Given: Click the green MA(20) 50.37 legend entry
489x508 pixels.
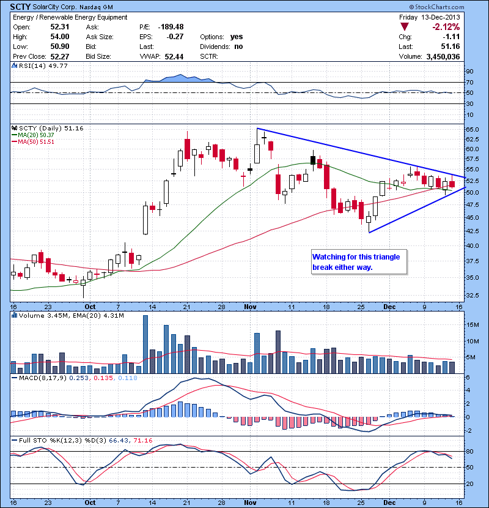Looking at the screenshot, I should pos(33,135).
